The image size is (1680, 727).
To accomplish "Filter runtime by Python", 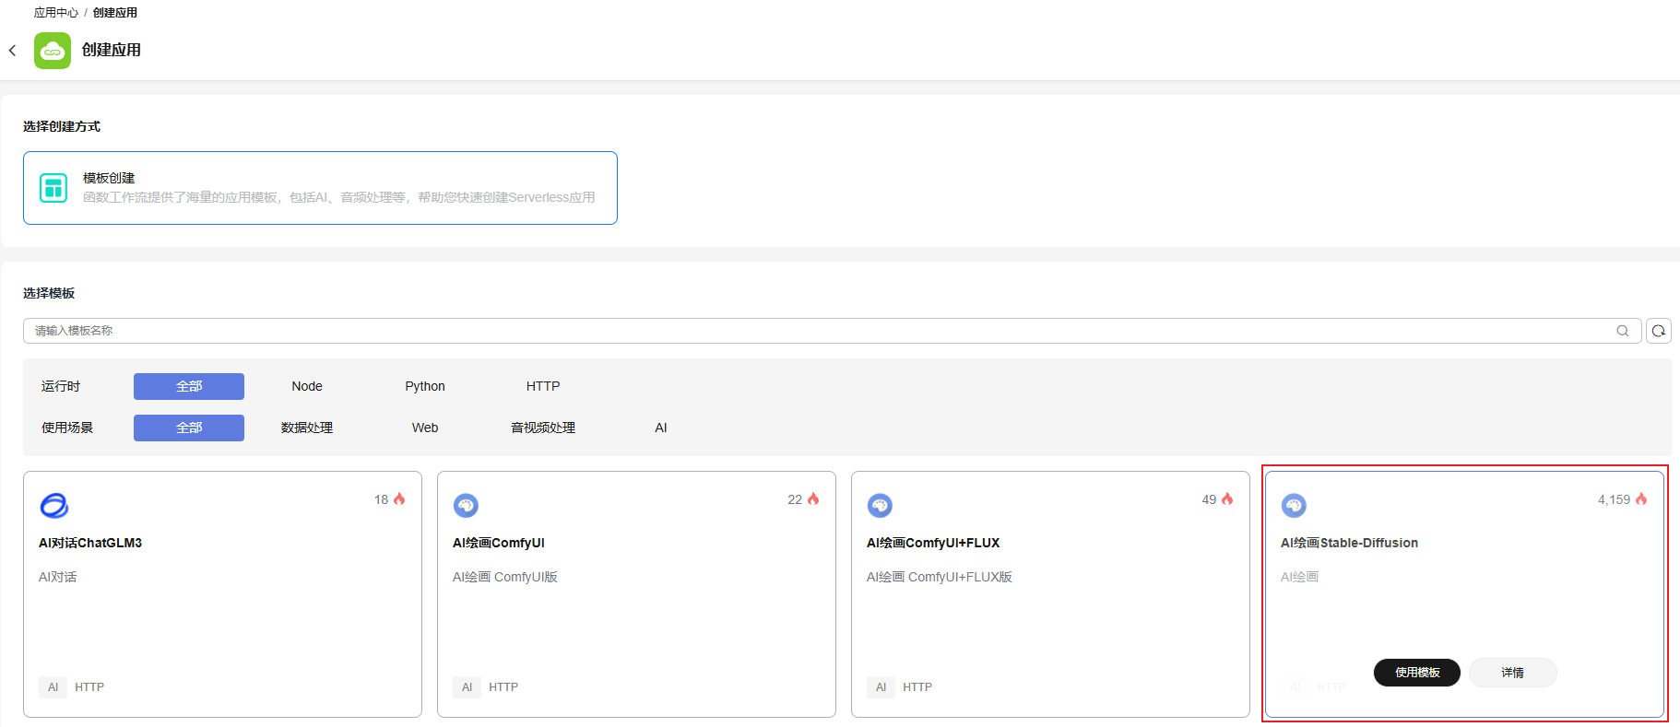I will 425,386.
